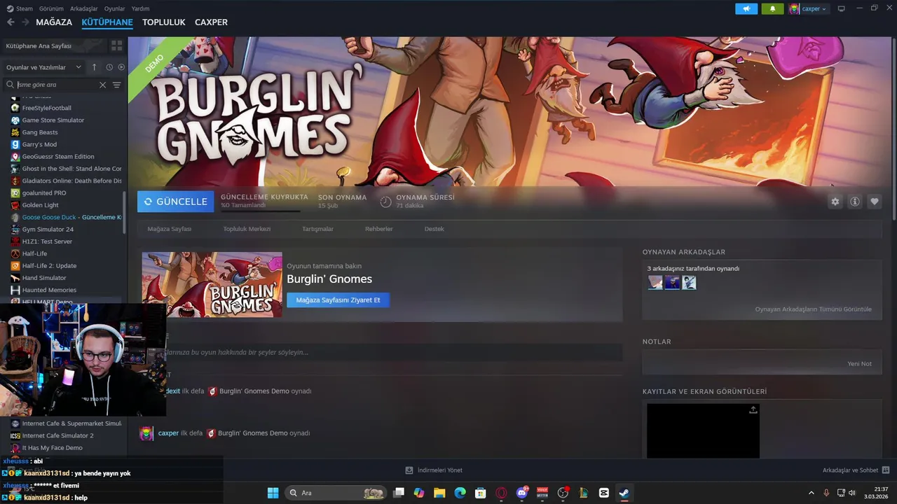This screenshot has height=504, width=897.
Task: Click Mağaza Sayfasını Ziyaret Et button
Action: tap(338, 300)
